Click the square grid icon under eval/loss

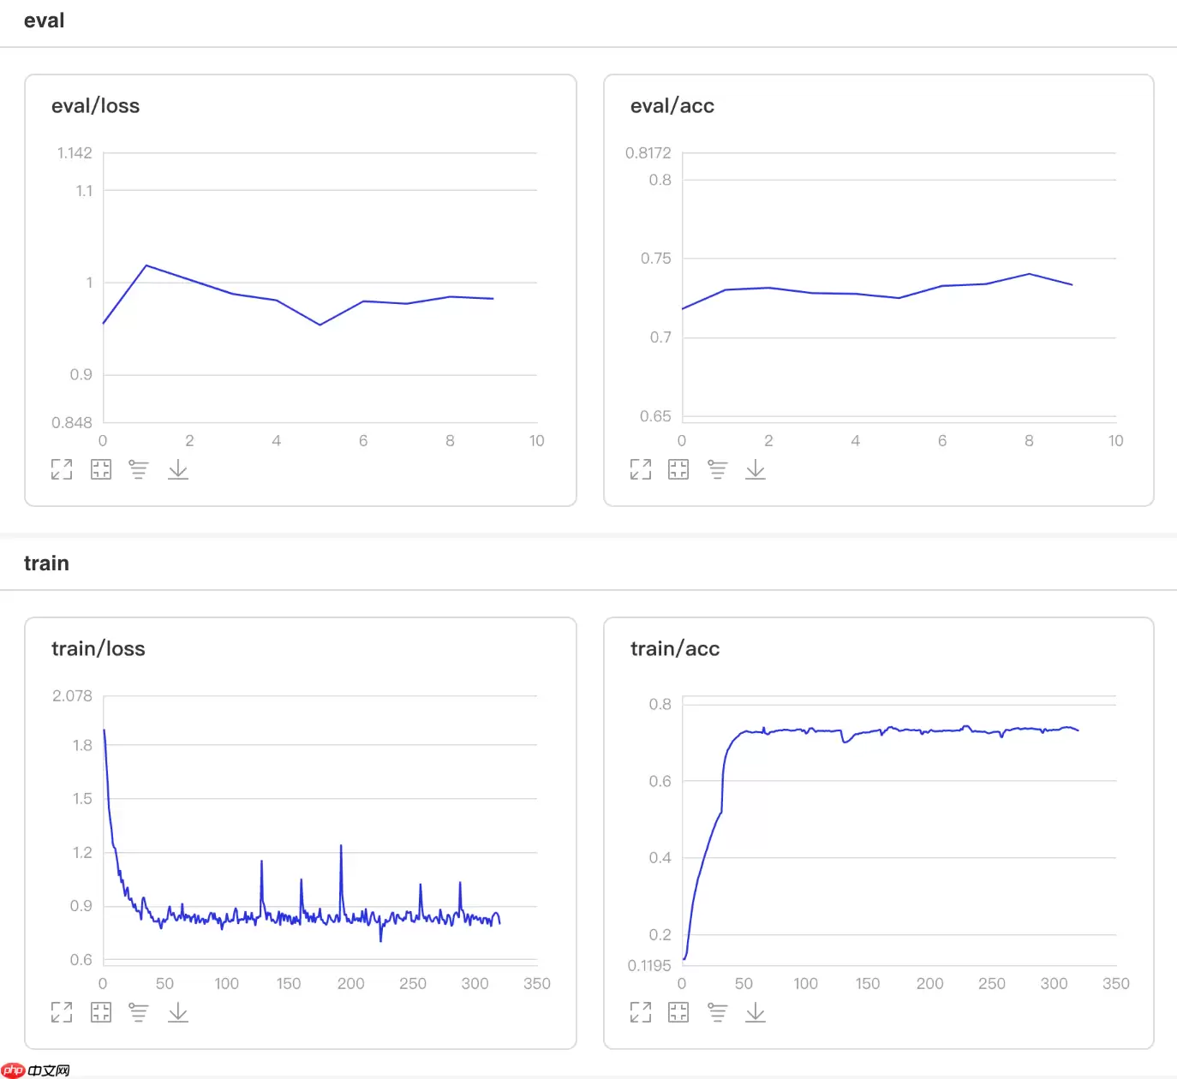point(101,469)
